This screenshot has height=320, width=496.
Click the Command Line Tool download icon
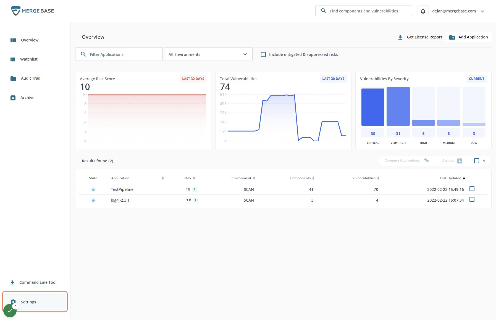tap(12, 282)
